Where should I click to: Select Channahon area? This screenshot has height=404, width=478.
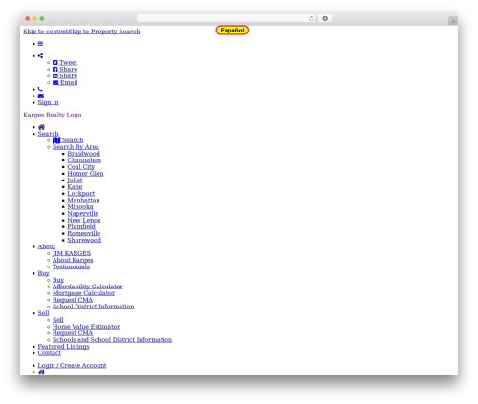[x=84, y=160]
